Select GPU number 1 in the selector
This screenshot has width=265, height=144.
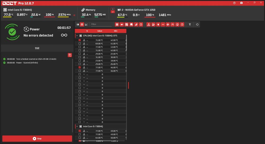(x=113, y=9)
